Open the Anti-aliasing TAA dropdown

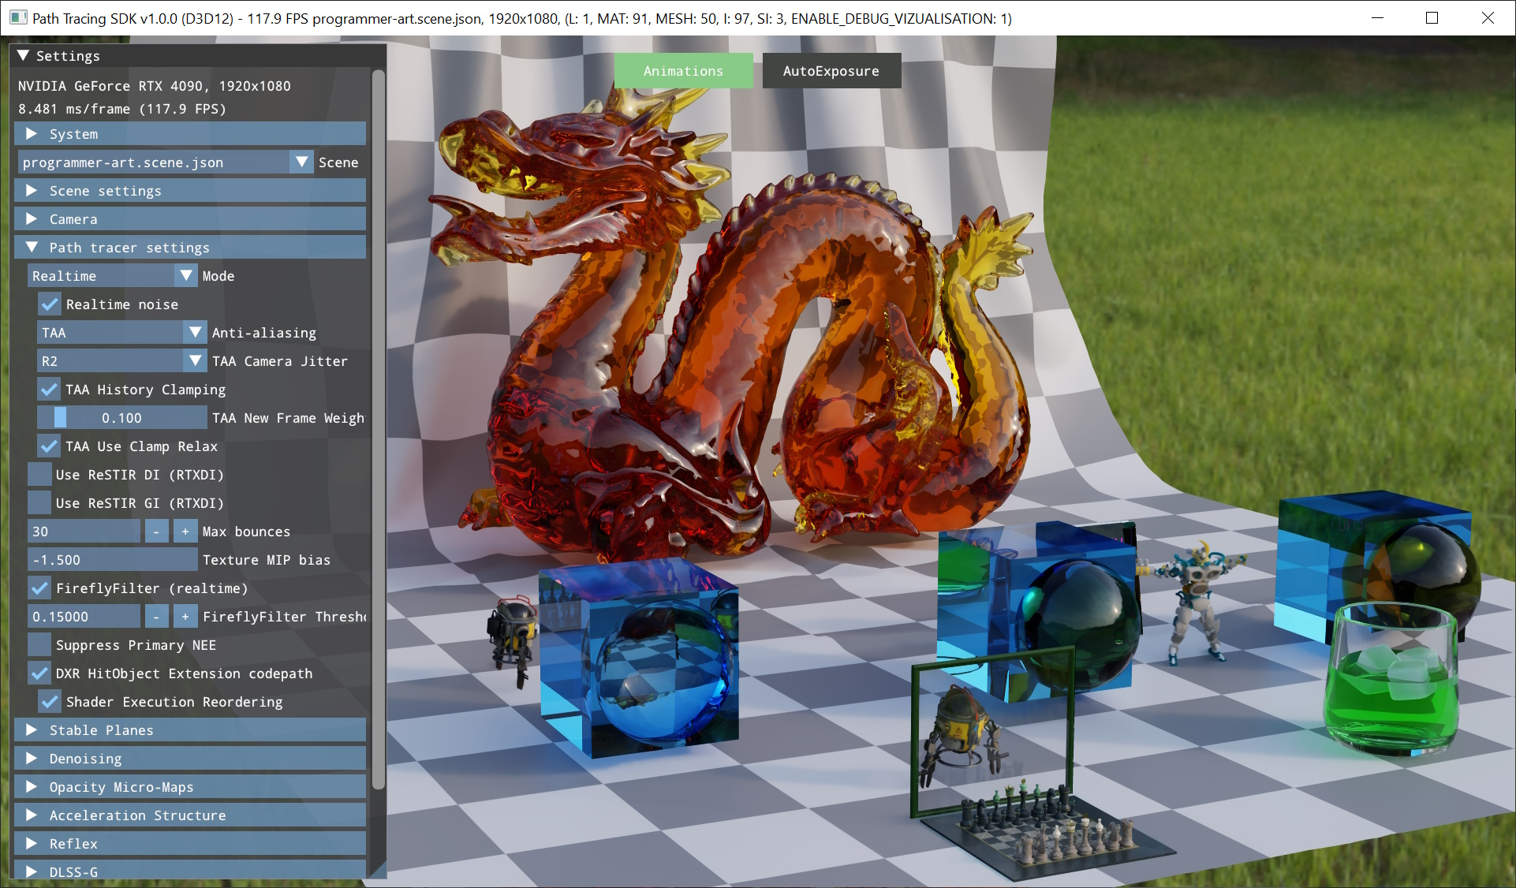click(195, 333)
